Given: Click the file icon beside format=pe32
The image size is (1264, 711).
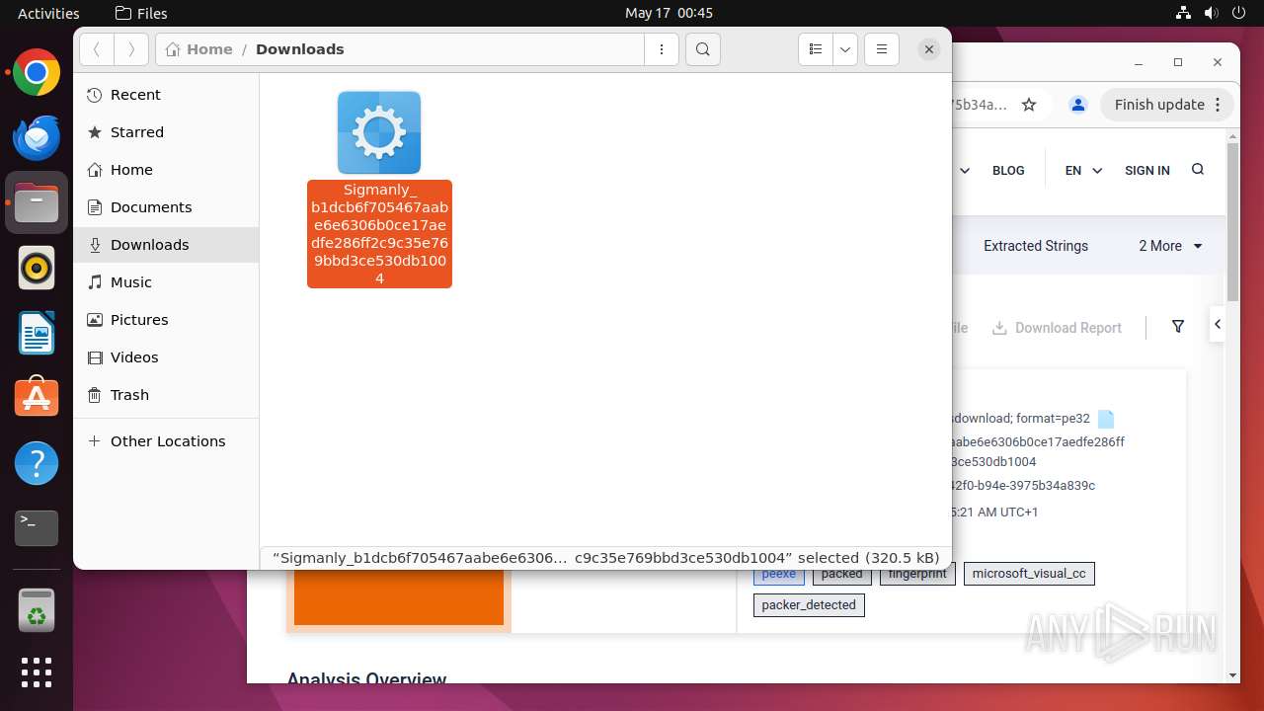Looking at the screenshot, I should coord(1106,419).
